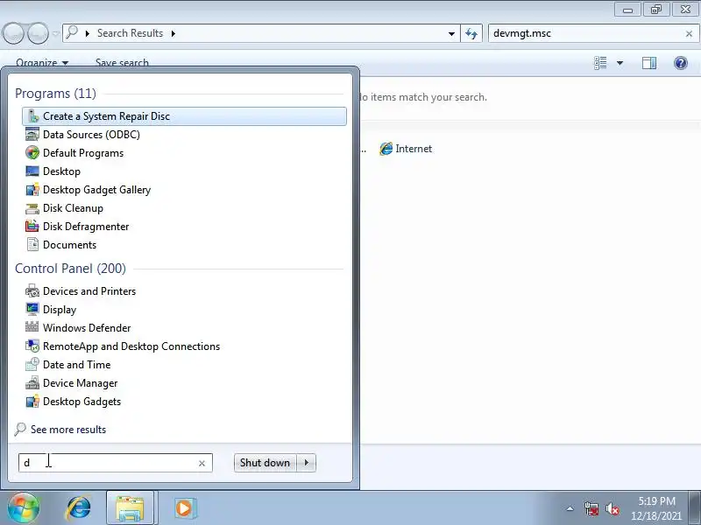Screen dimensions: 701x525
Task: Click the Start orb button
Action: [24, 508]
